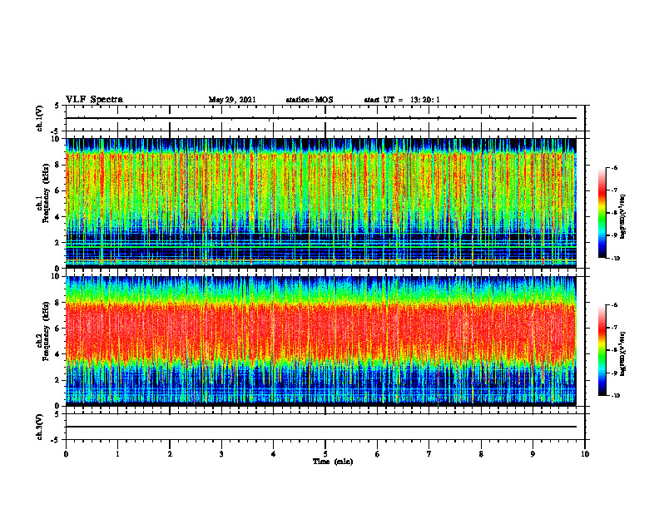Click the time axis tick label "1"
The height and width of the screenshot is (509, 659).
(117, 454)
